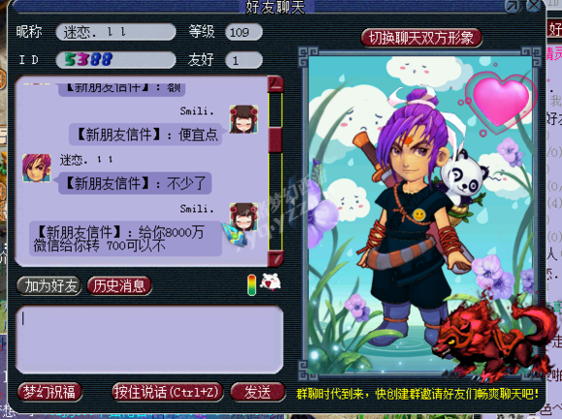The height and width of the screenshot is (419, 562).
Task: Click the 发送 send button
Action: 258,392
